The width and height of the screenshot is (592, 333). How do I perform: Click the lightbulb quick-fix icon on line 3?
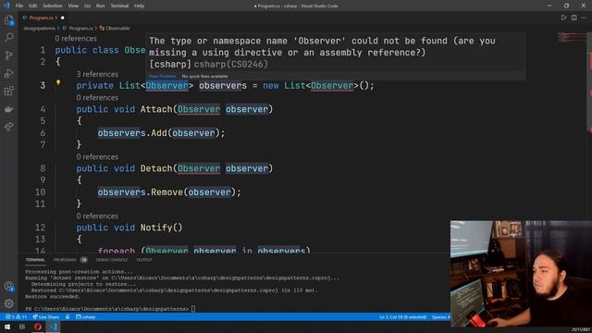coord(58,82)
